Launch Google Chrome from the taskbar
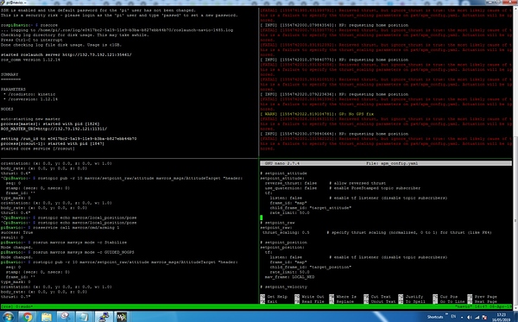The height and width of the screenshot is (322, 518). pos(27,317)
